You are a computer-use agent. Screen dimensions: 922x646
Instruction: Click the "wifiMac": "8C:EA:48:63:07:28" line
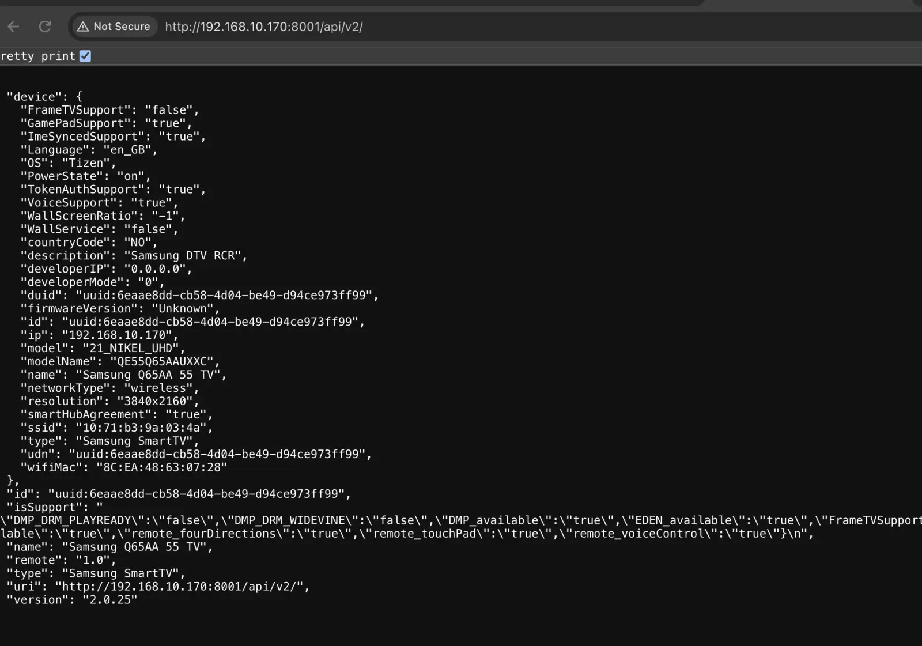124,468
